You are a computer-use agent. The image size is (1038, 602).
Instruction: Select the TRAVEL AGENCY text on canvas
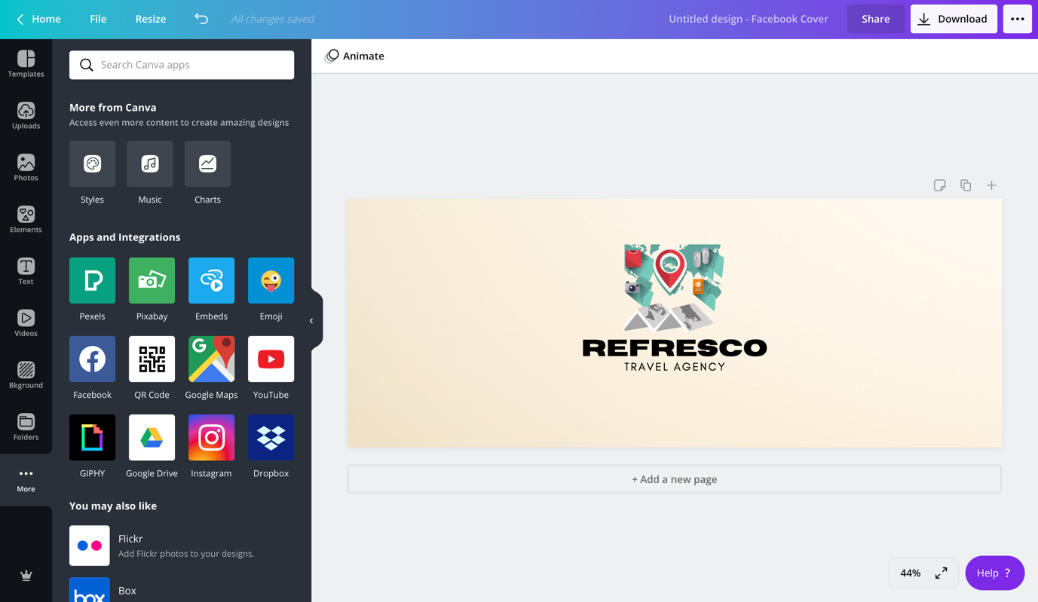pyautogui.click(x=675, y=367)
